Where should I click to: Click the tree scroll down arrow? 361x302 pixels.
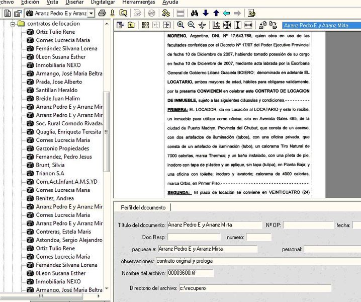[107, 288]
